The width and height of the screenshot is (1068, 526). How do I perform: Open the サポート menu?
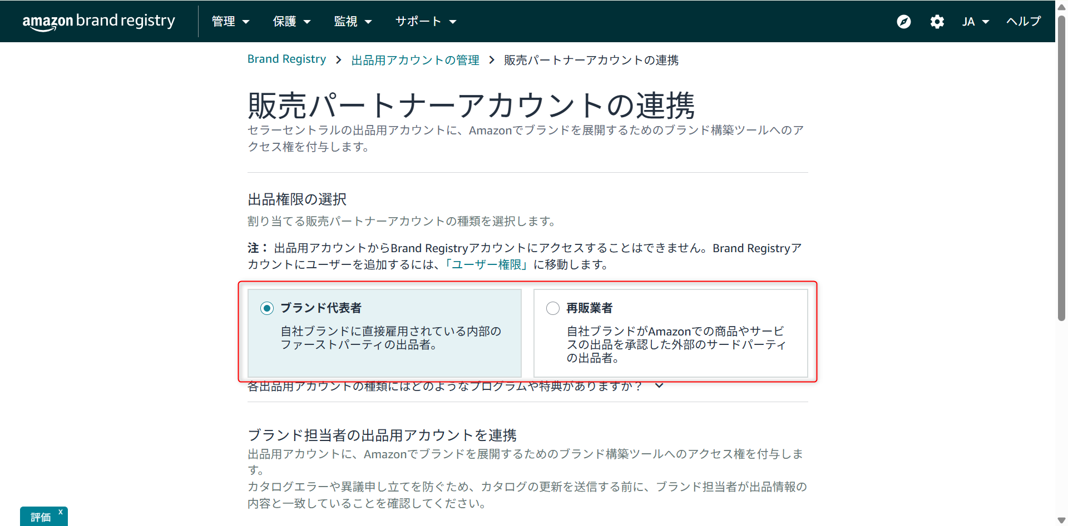tap(426, 22)
